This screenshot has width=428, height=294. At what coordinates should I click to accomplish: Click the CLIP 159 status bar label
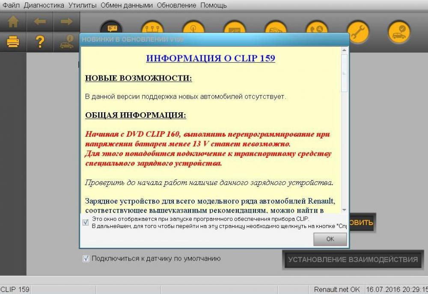pos(15,289)
